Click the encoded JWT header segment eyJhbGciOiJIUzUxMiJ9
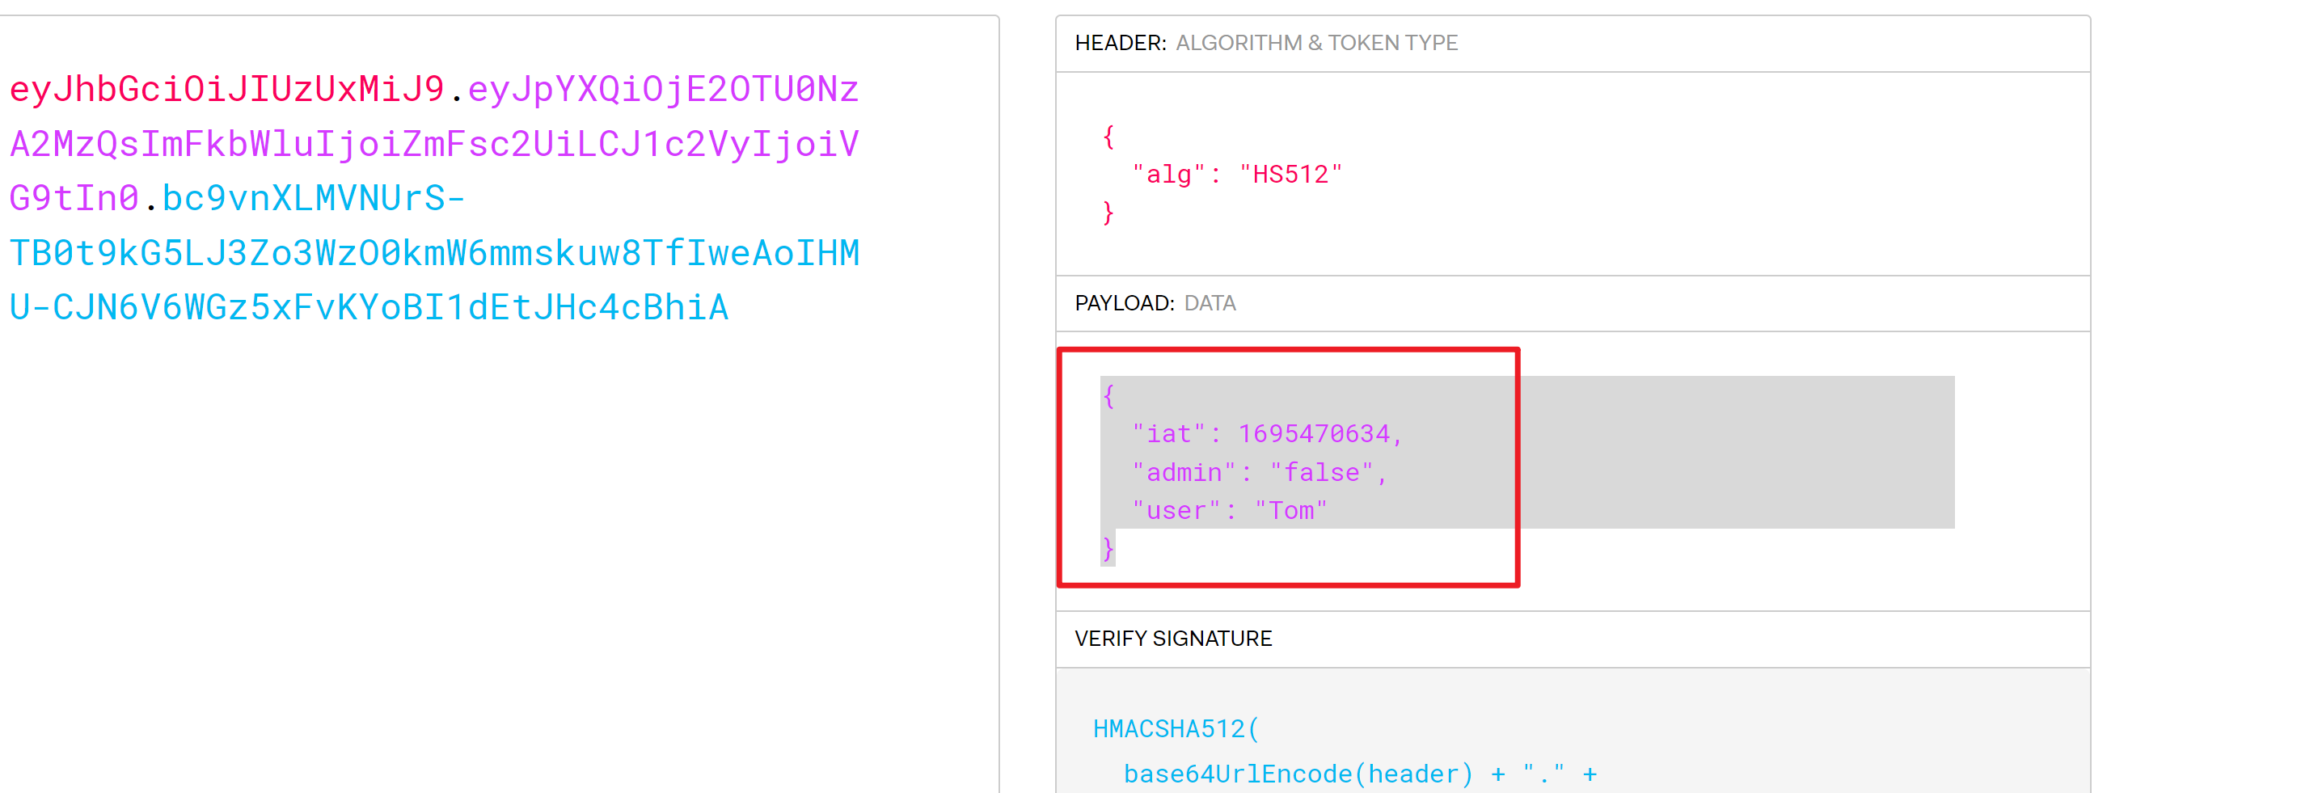Viewport: 2318px width, 793px height. [x=226, y=89]
